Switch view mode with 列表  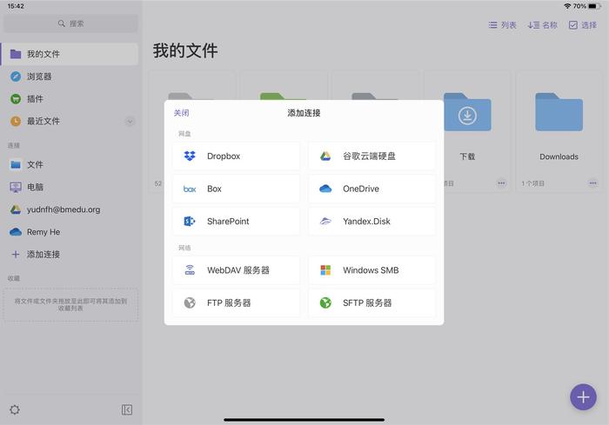click(503, 25)
